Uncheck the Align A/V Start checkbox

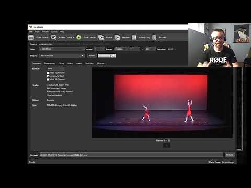coord(48,76)
